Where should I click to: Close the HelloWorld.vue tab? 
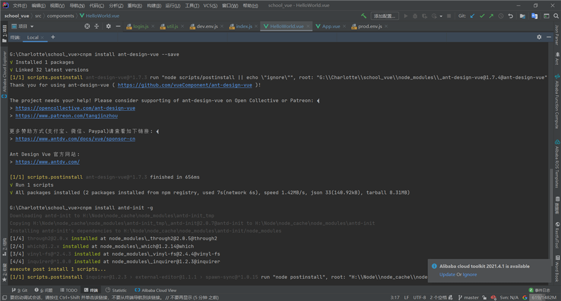click(308, 26)
